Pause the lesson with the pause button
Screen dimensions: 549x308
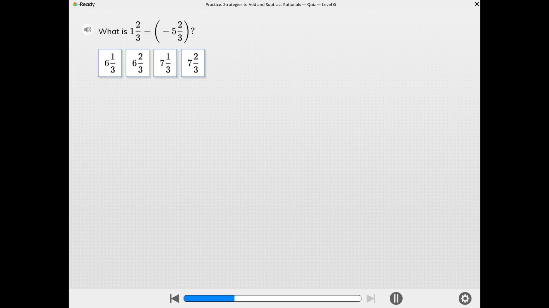pyautogui.click(x=396, y=298)
